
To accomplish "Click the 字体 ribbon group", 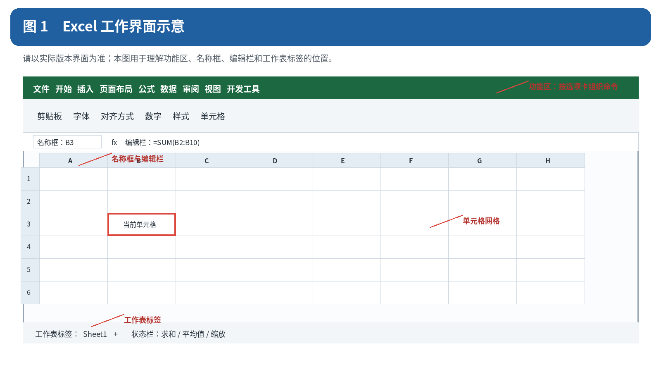I will tap(81, 117).
